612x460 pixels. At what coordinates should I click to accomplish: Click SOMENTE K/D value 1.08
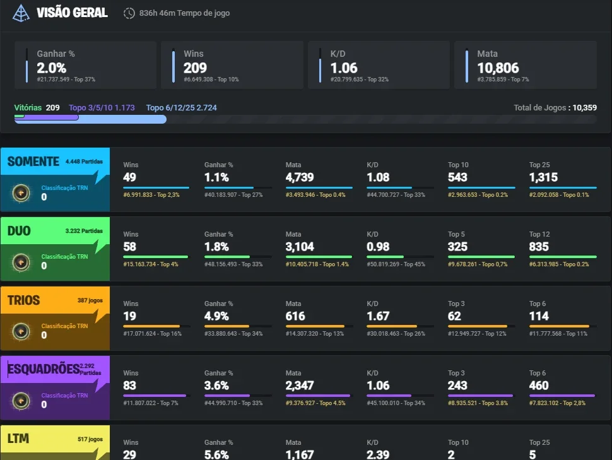[x=378, y=177]
